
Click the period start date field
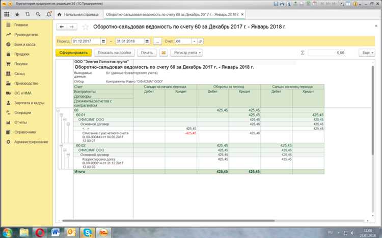86,41
